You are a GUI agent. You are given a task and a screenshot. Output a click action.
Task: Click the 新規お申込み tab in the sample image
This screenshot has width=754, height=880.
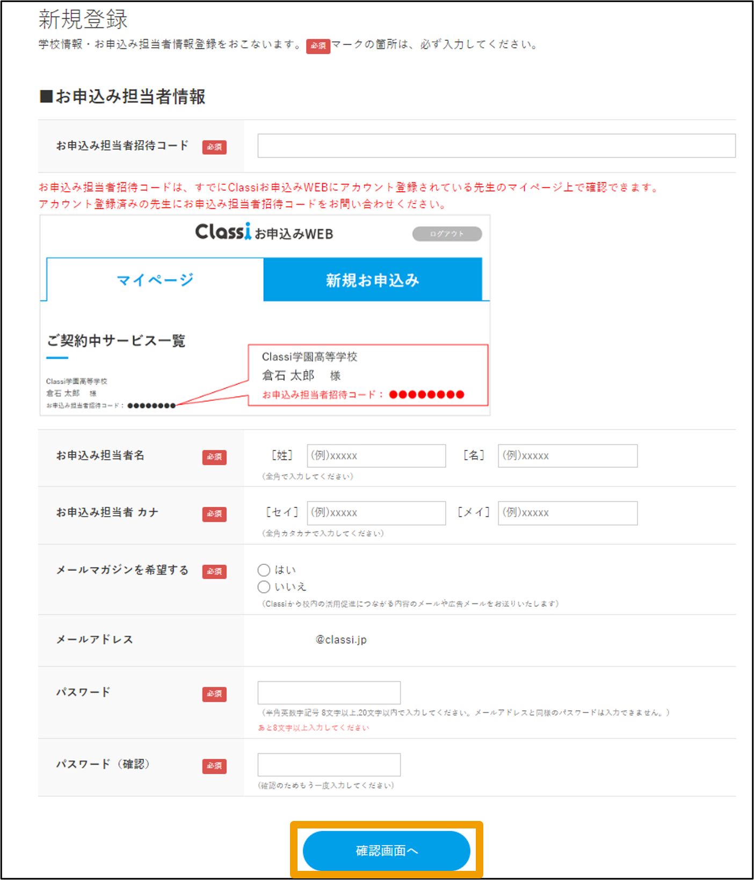pyautogui.click(x=373, y=279)
